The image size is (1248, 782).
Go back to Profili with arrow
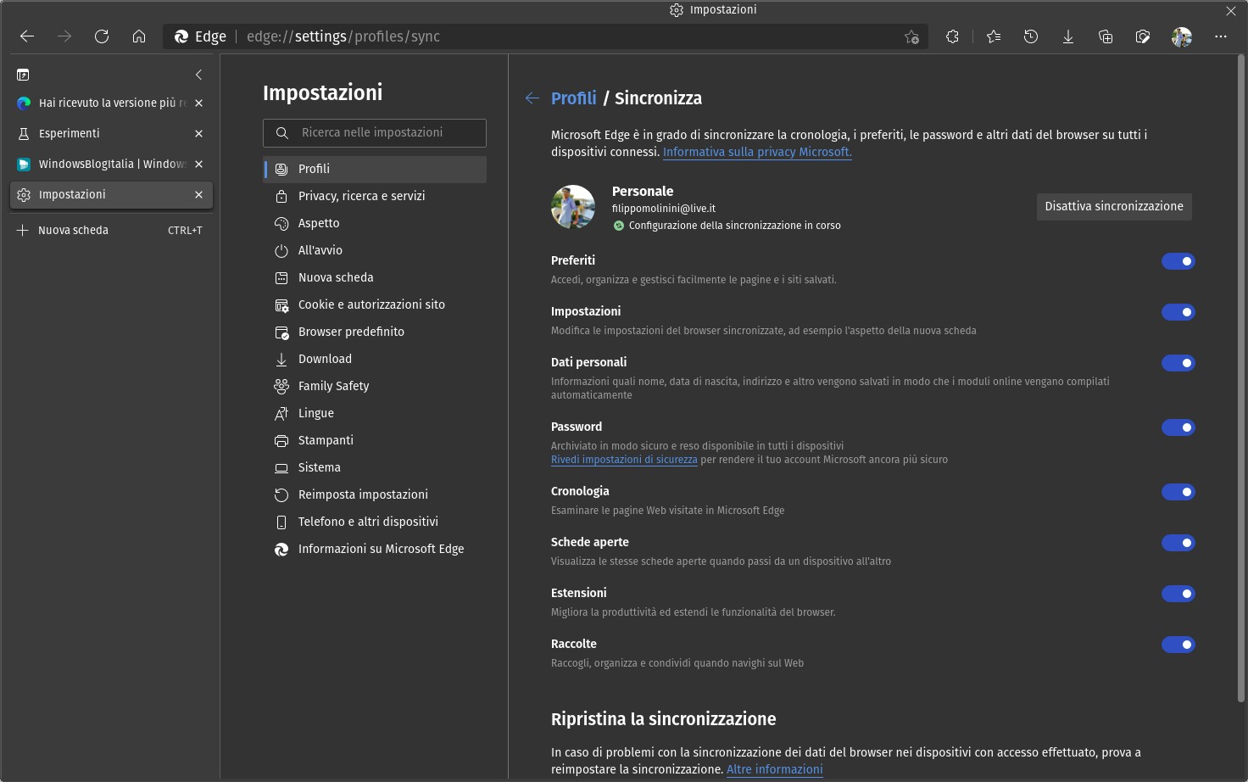tap(532, 98)
